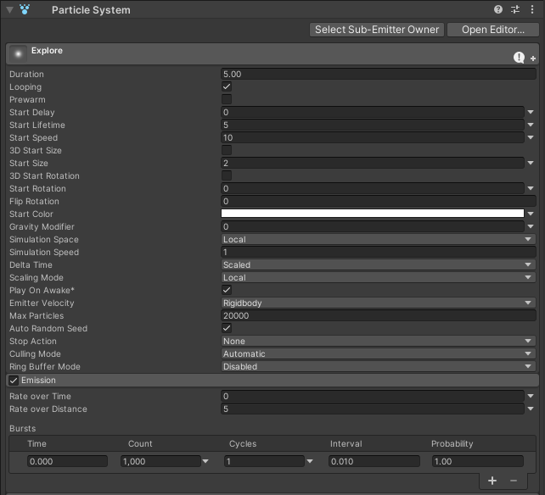
Task: Open Gravity Modifier curve mode arrow
Action: [x=531, y=226]
